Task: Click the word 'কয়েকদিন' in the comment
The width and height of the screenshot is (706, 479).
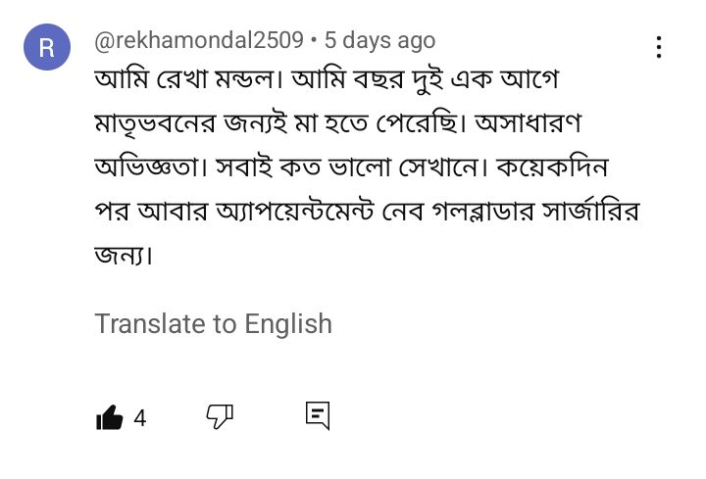Action: click(x=552, y=168)
